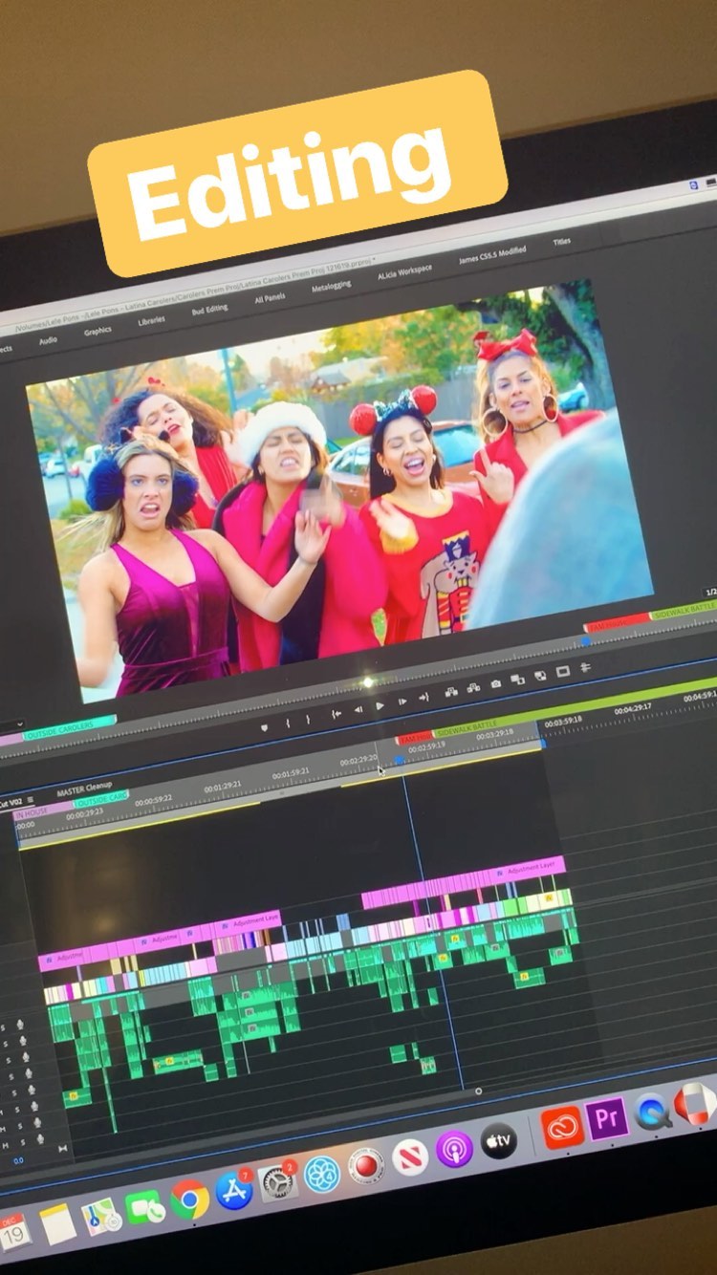Image resolution: width=717 pixels, height=1275 pixels.
Task: Click the timeline horizontal scroll handle circle
Action: coord(478,1091)
